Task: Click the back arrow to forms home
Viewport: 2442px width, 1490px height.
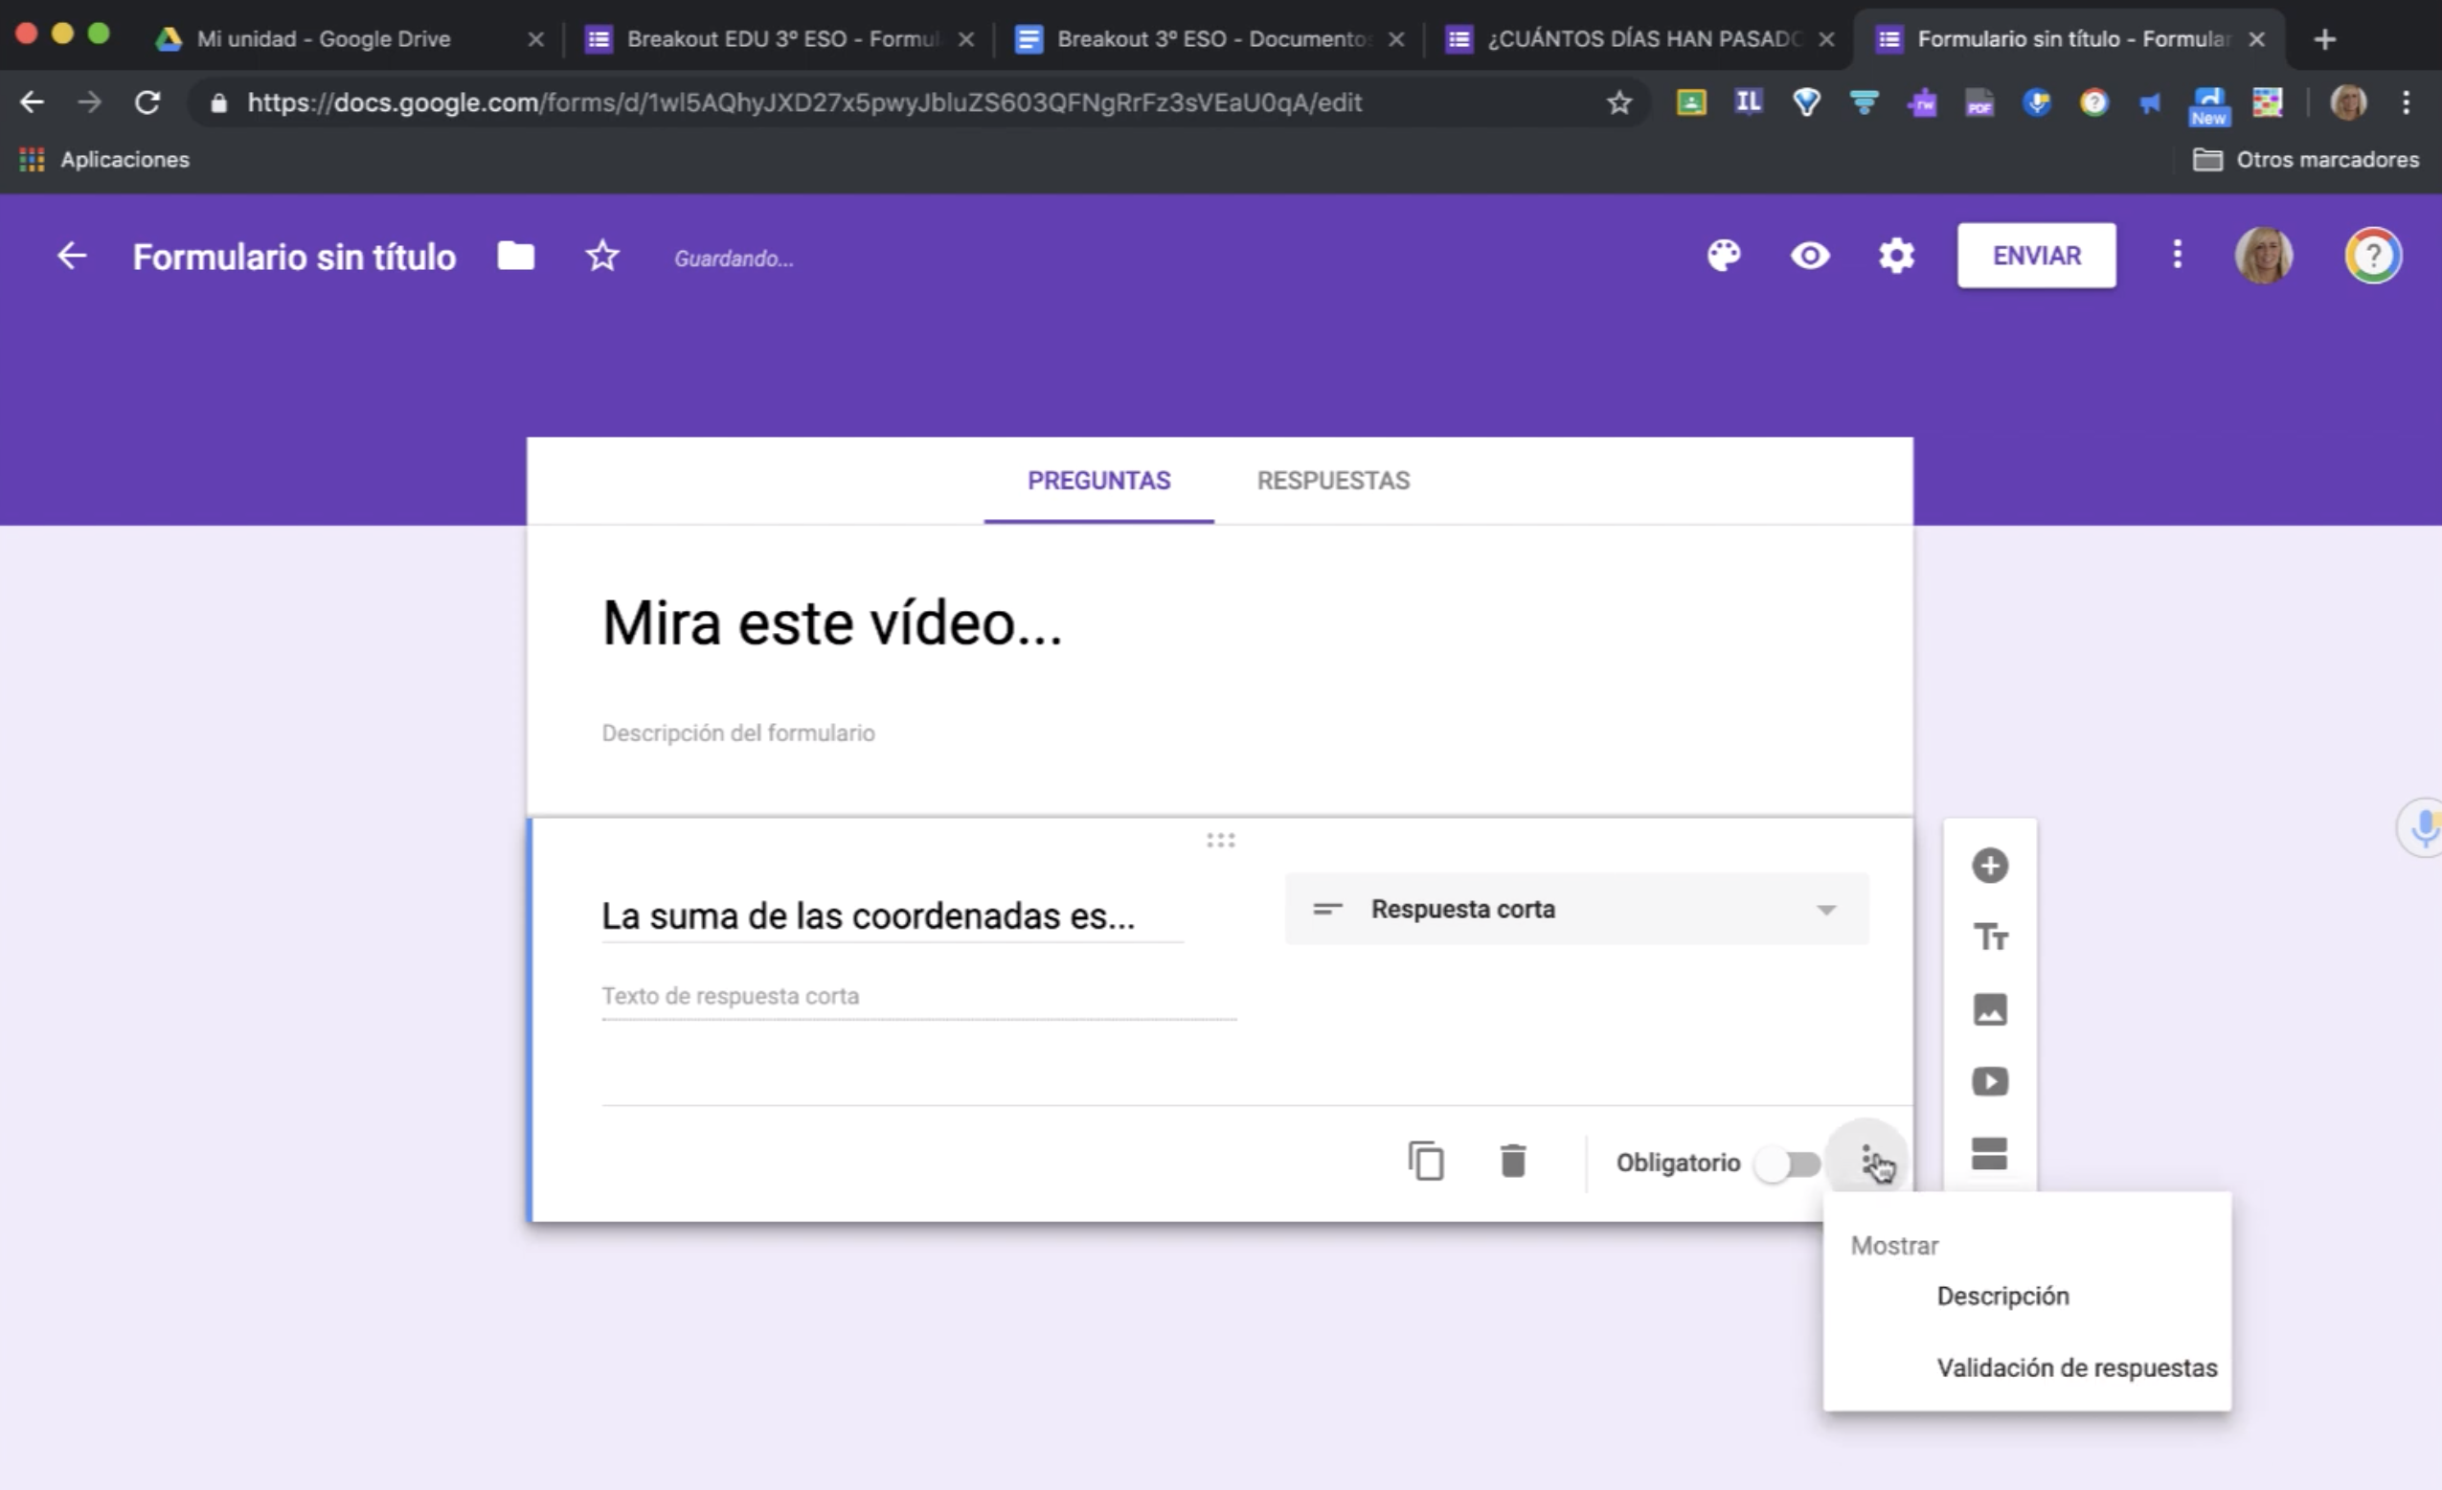Action: click(x=72, y=257)
